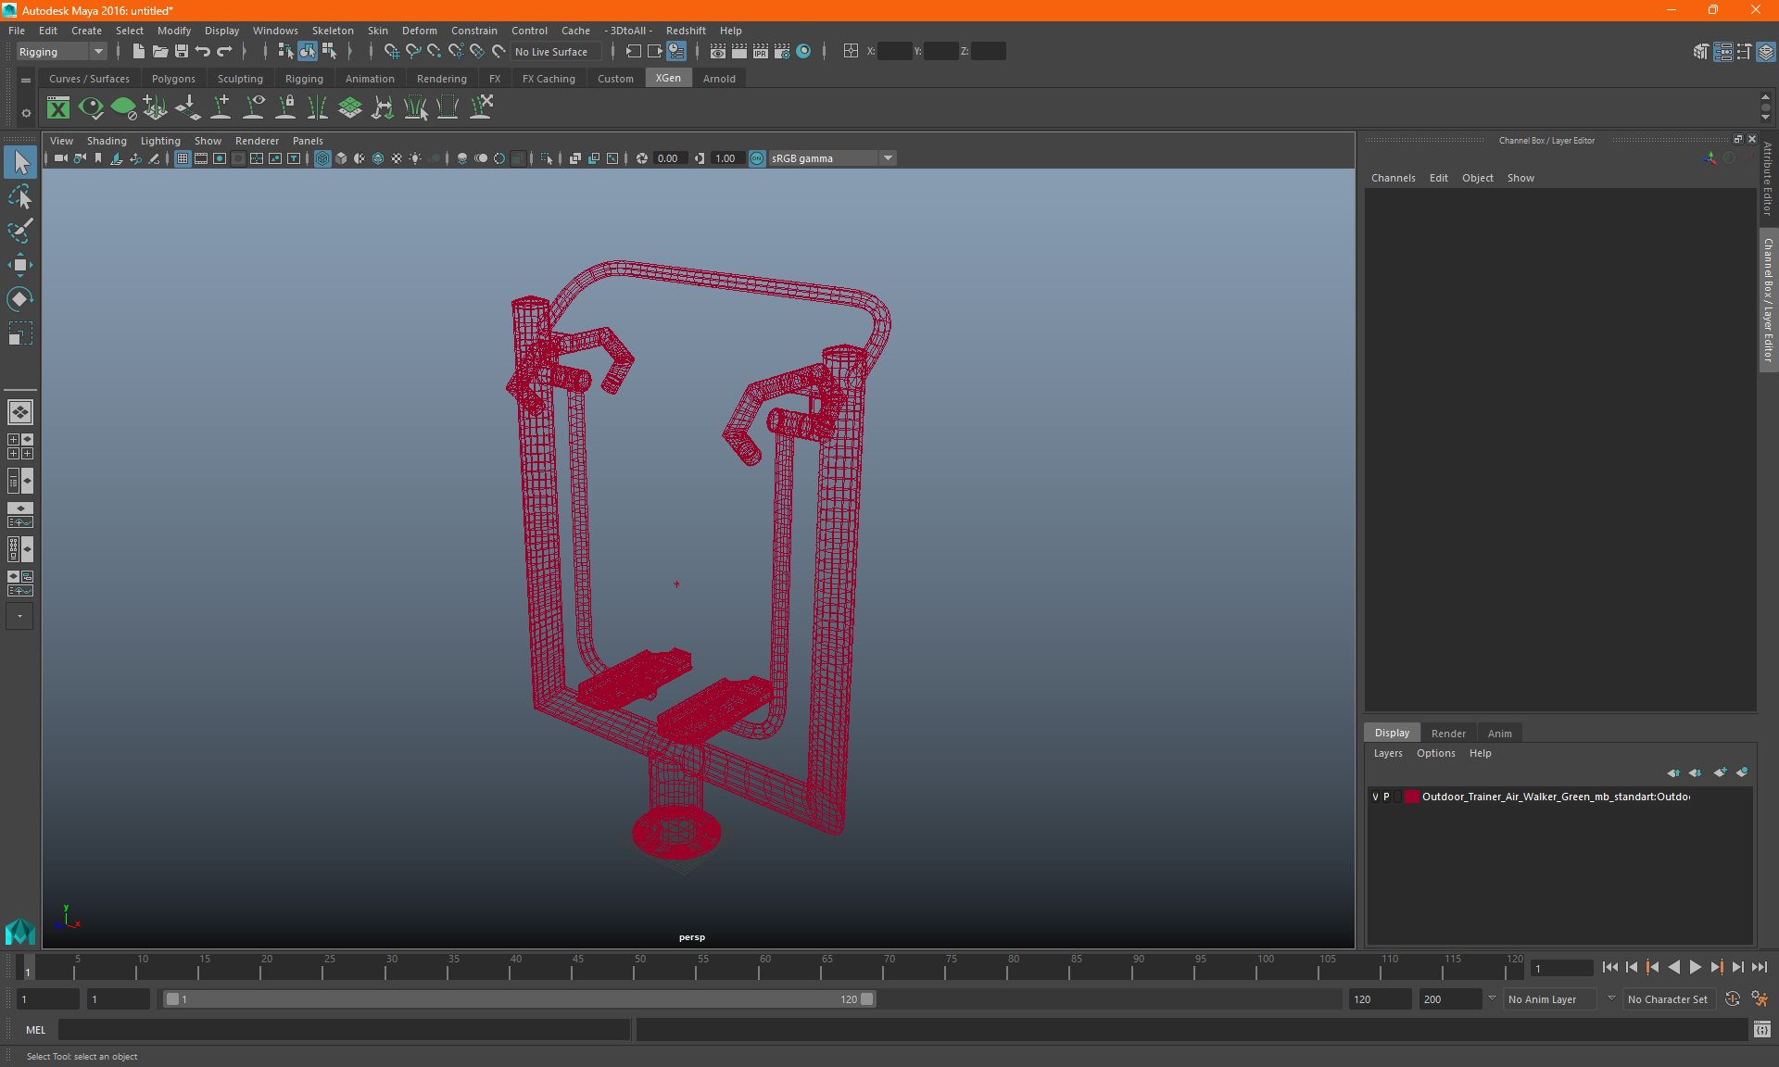Click the Display tab in Channel Box
Viewport: 1779px width, 1067px height.
pos(1393,732)
